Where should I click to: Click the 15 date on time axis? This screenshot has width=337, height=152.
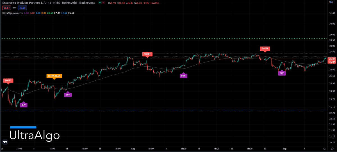coord(199,149)
